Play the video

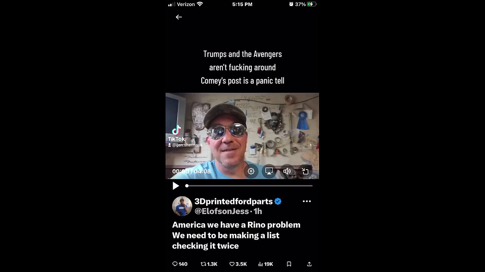pyautogui.click(x=176, y=186)
